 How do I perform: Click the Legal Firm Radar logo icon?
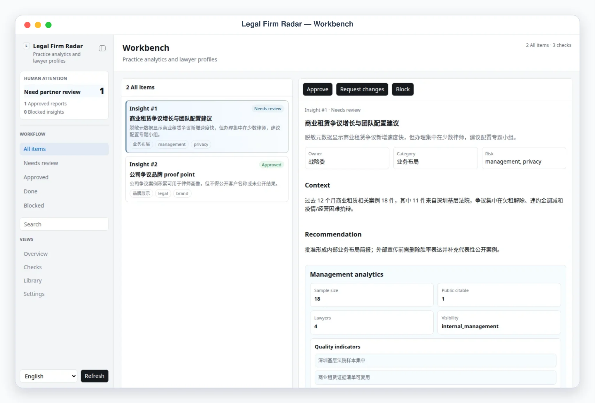point(26,46)
